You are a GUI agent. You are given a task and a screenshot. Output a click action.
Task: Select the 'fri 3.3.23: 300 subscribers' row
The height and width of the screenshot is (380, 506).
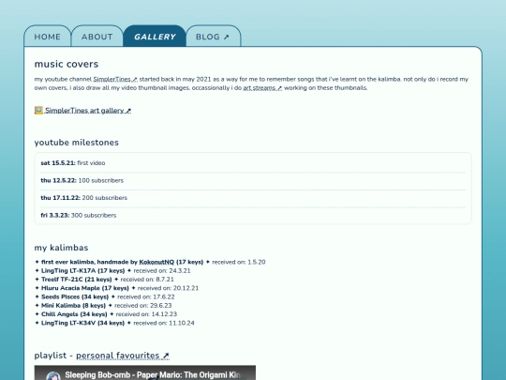tap(253, 215)
